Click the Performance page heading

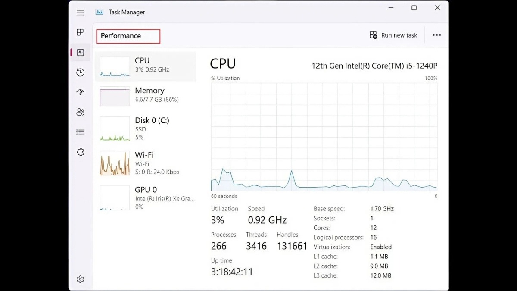(121, 36)
